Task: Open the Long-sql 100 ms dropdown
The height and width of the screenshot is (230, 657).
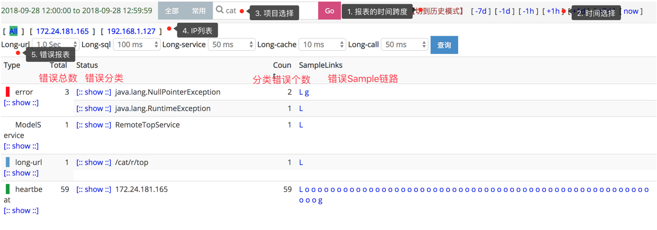Action: click(x=137, y=45)
